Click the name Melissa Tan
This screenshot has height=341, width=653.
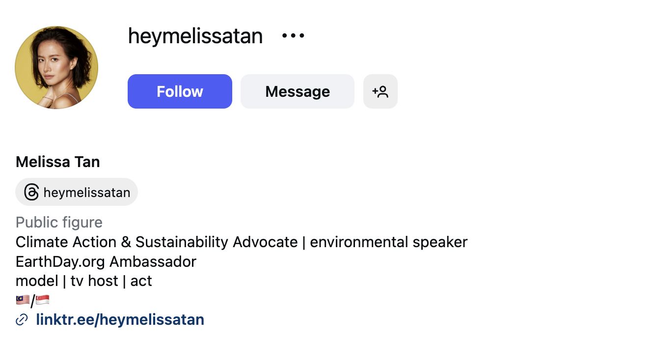point(57,162)
